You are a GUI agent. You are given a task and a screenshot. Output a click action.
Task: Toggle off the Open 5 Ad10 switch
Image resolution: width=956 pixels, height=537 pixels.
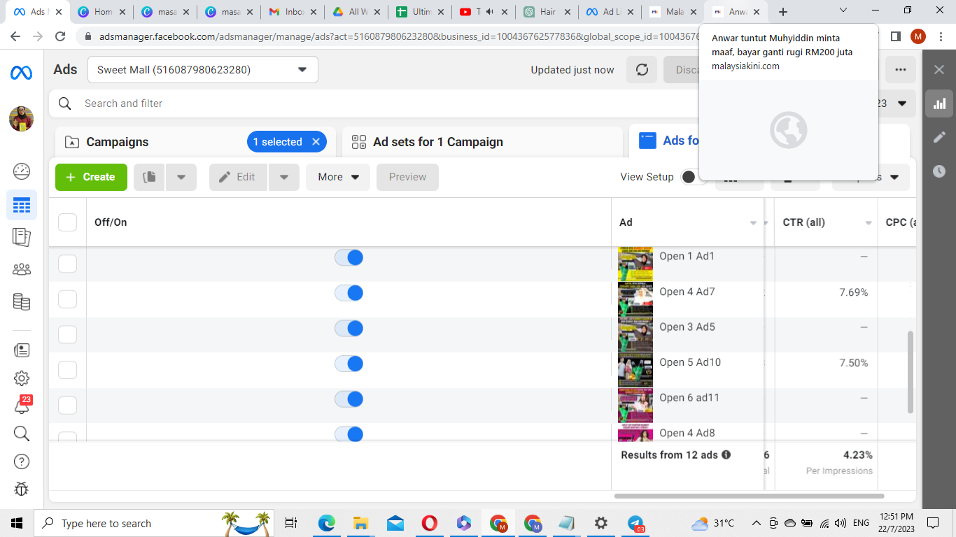click(349, 364)
